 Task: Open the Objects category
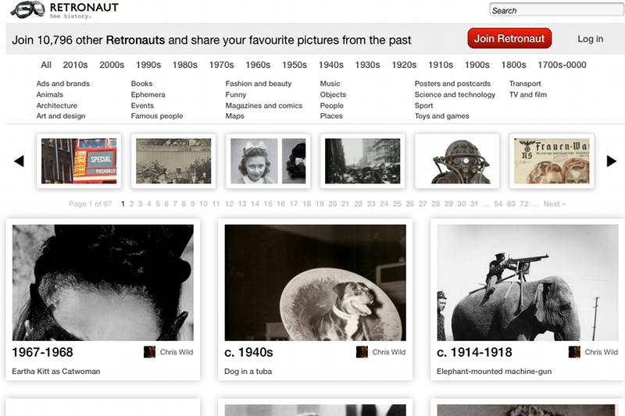[x=333, y=94]
